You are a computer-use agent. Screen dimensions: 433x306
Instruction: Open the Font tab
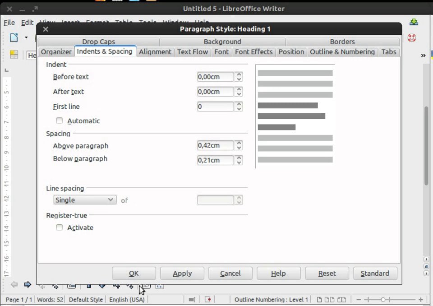tap(221, 52)
